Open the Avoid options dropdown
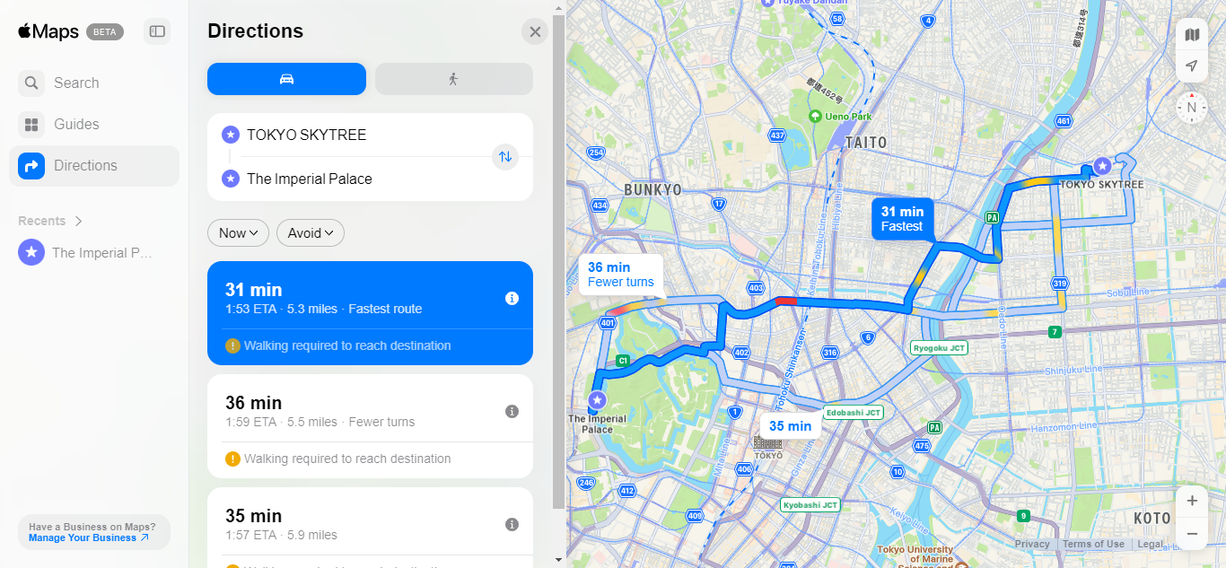1226x568 pixels. [311, 233]
